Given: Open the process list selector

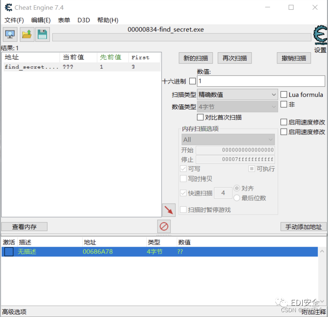Looking at the screenshot, I should click(x=10, y=34).
